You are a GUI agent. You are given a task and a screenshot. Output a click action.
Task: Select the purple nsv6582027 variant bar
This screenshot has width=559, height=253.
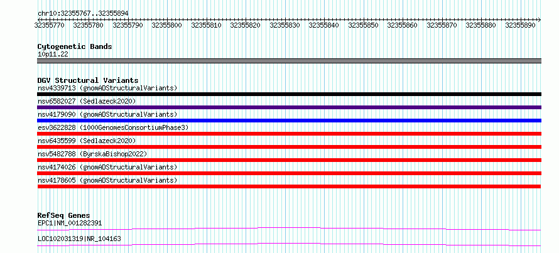click(289, 107)
